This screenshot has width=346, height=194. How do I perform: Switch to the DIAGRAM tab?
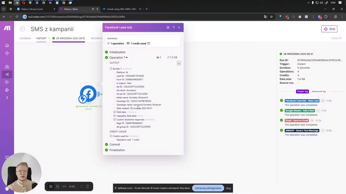coord(25,38)
